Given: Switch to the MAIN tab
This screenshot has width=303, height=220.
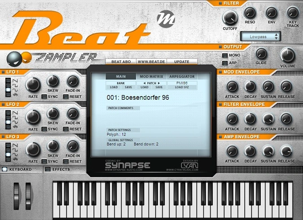Looking at the screenshot, I should click(x=121, y=77).
